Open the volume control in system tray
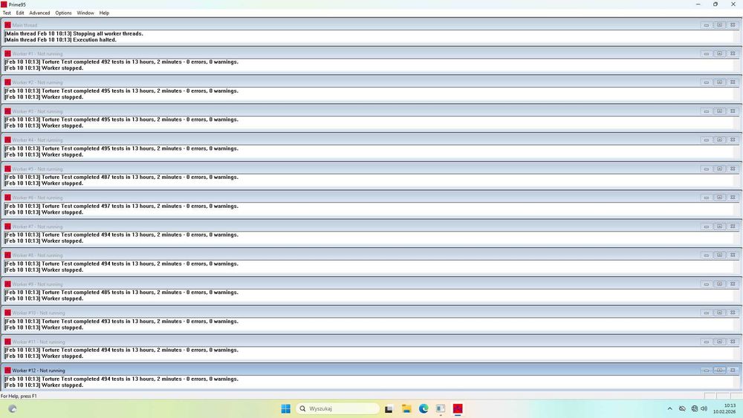The image size is (743, 418). [704, 408]
